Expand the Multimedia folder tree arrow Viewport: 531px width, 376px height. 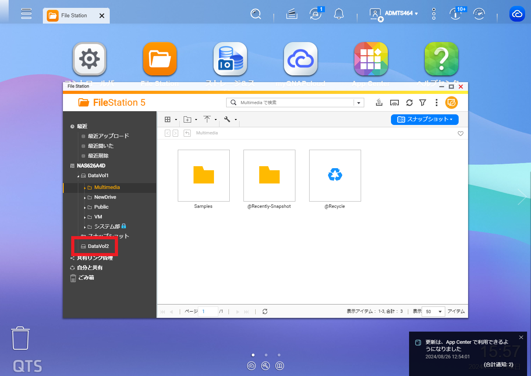[x=85, y=188]
